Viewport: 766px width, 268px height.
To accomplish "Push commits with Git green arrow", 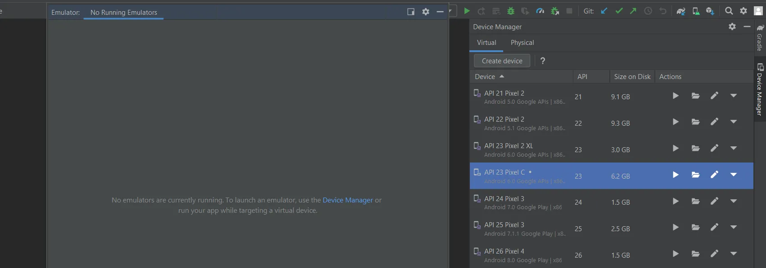I will point(633,11).
